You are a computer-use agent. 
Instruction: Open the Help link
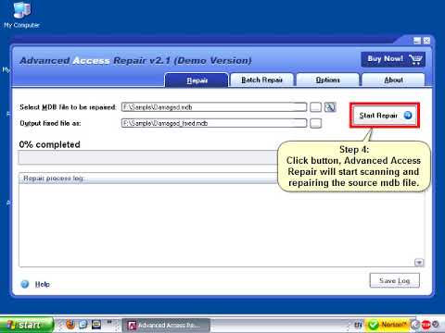[42, 284]
